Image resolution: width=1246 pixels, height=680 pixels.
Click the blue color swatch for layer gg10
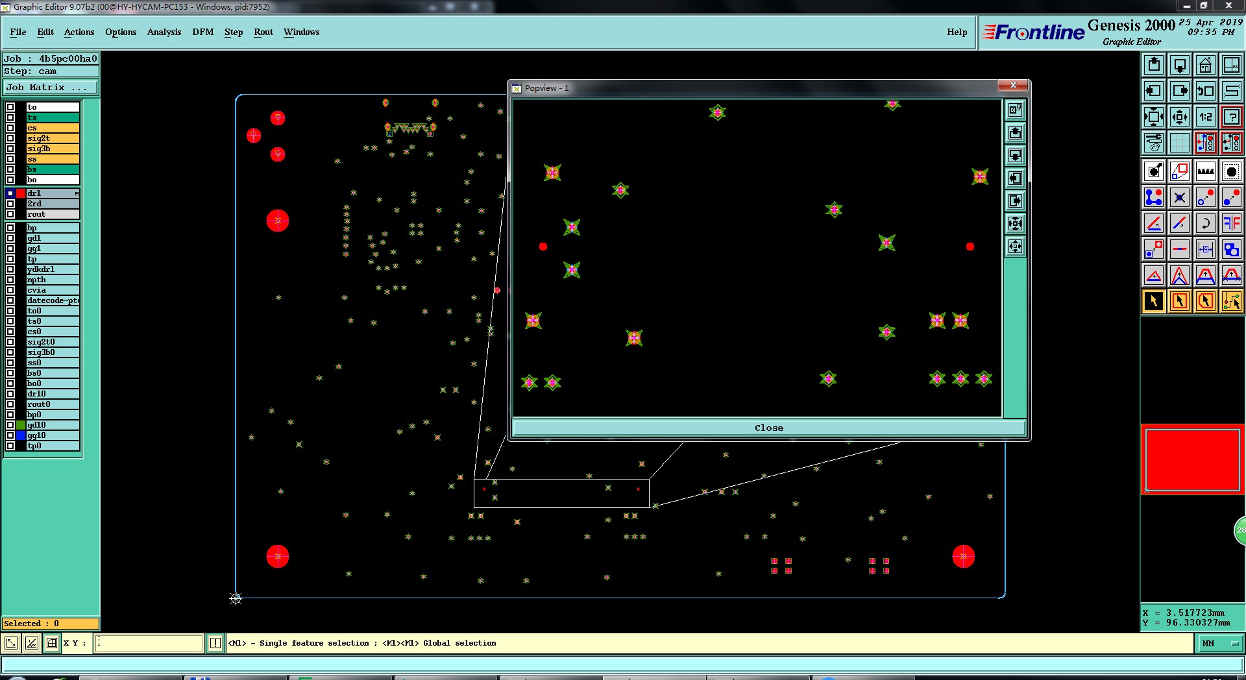21,435
